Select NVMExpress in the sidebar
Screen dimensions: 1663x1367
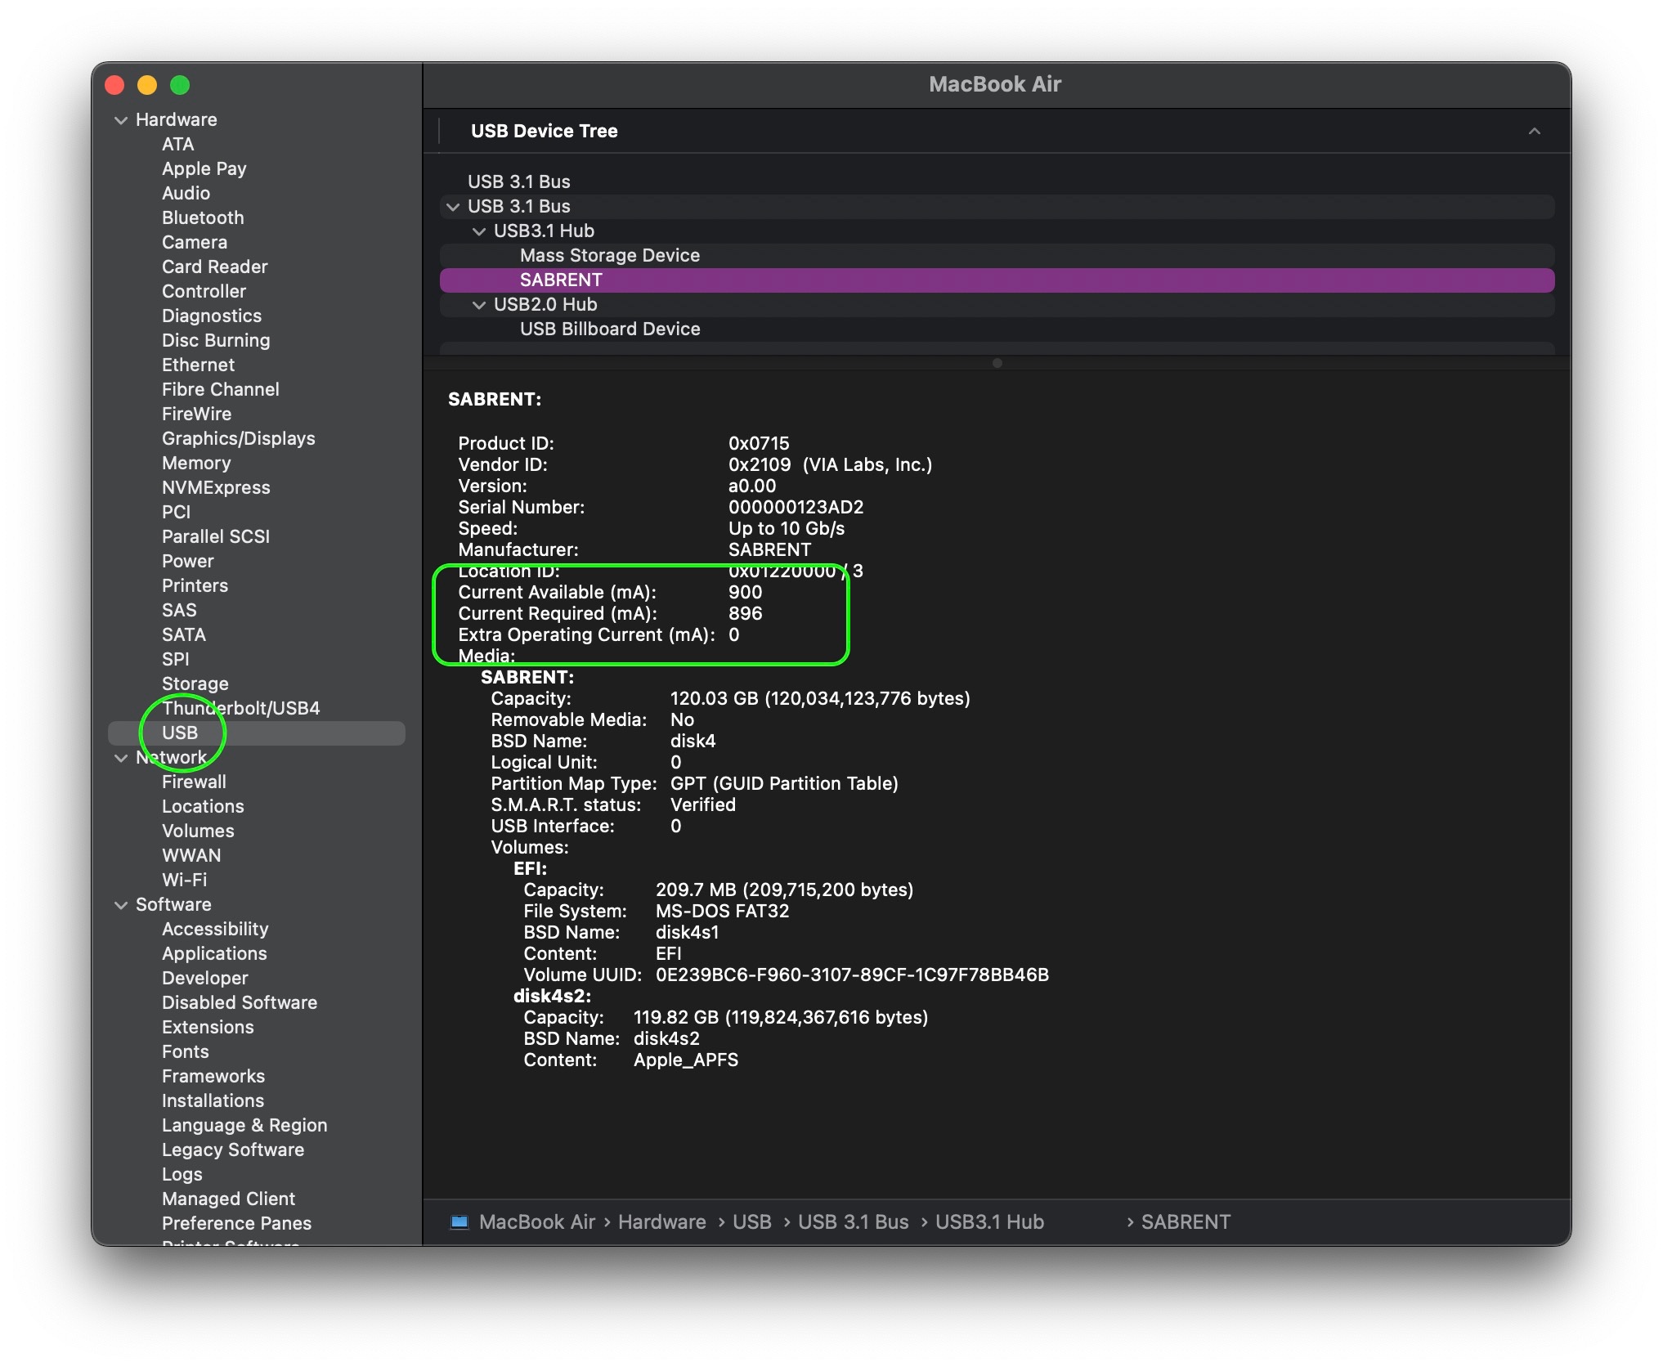click(x=216, y=487)
